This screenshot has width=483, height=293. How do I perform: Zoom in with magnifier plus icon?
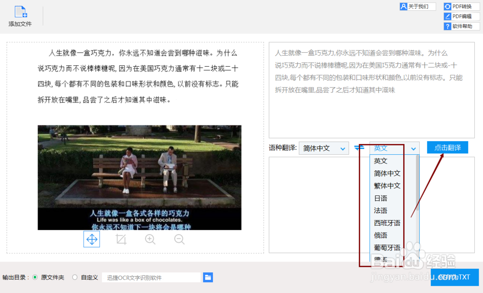(150, 239)
